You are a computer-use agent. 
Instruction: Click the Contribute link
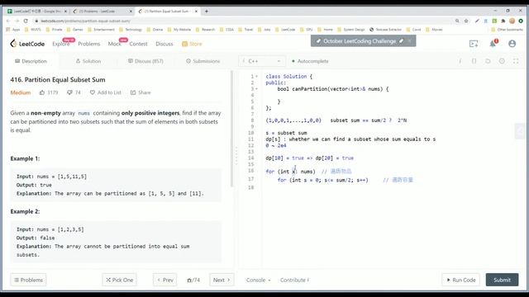(294, 280)
